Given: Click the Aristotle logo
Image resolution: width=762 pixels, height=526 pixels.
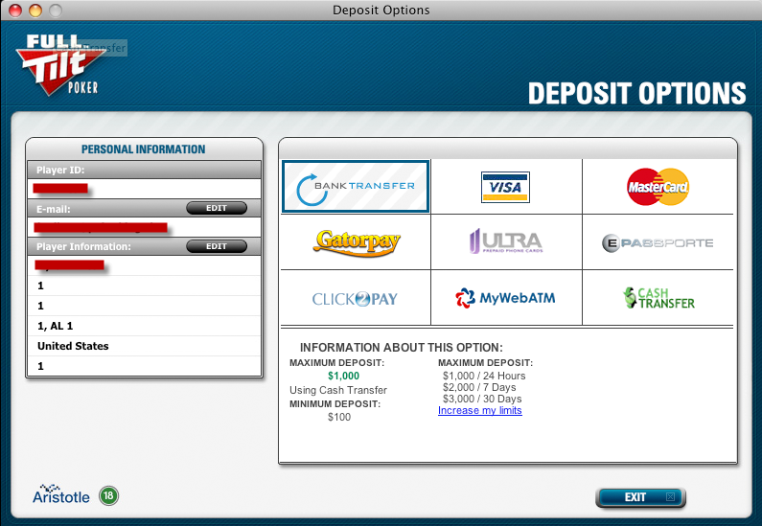Looking at the screenshot, I should (60, 495).
